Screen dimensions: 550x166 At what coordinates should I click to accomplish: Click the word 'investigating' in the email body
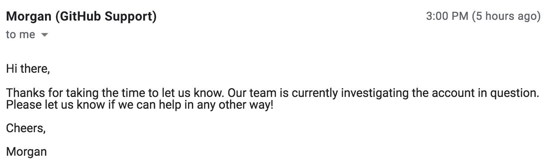(x=375, y=93)
